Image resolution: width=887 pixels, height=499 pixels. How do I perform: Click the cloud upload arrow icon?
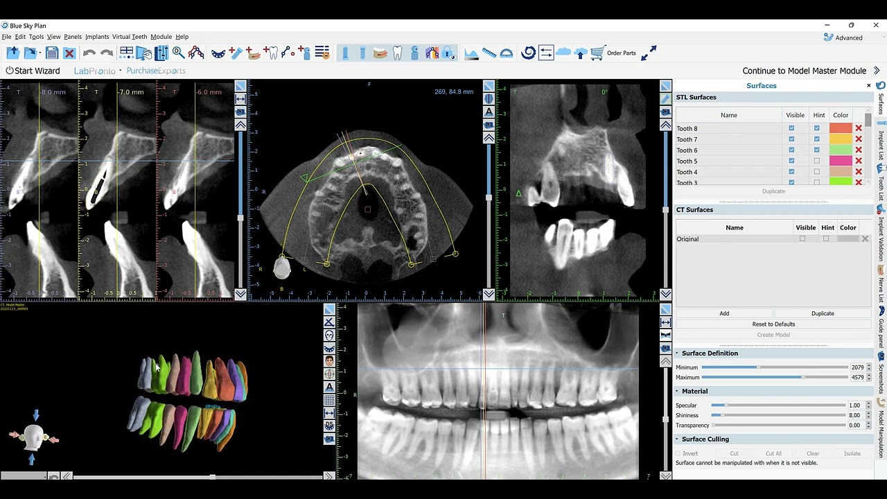pyautogui.click(x=581, y=53)
